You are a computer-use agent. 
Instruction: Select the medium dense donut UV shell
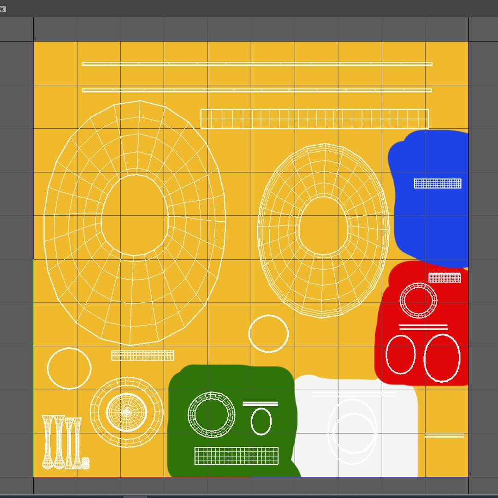[x=323, y=231]
